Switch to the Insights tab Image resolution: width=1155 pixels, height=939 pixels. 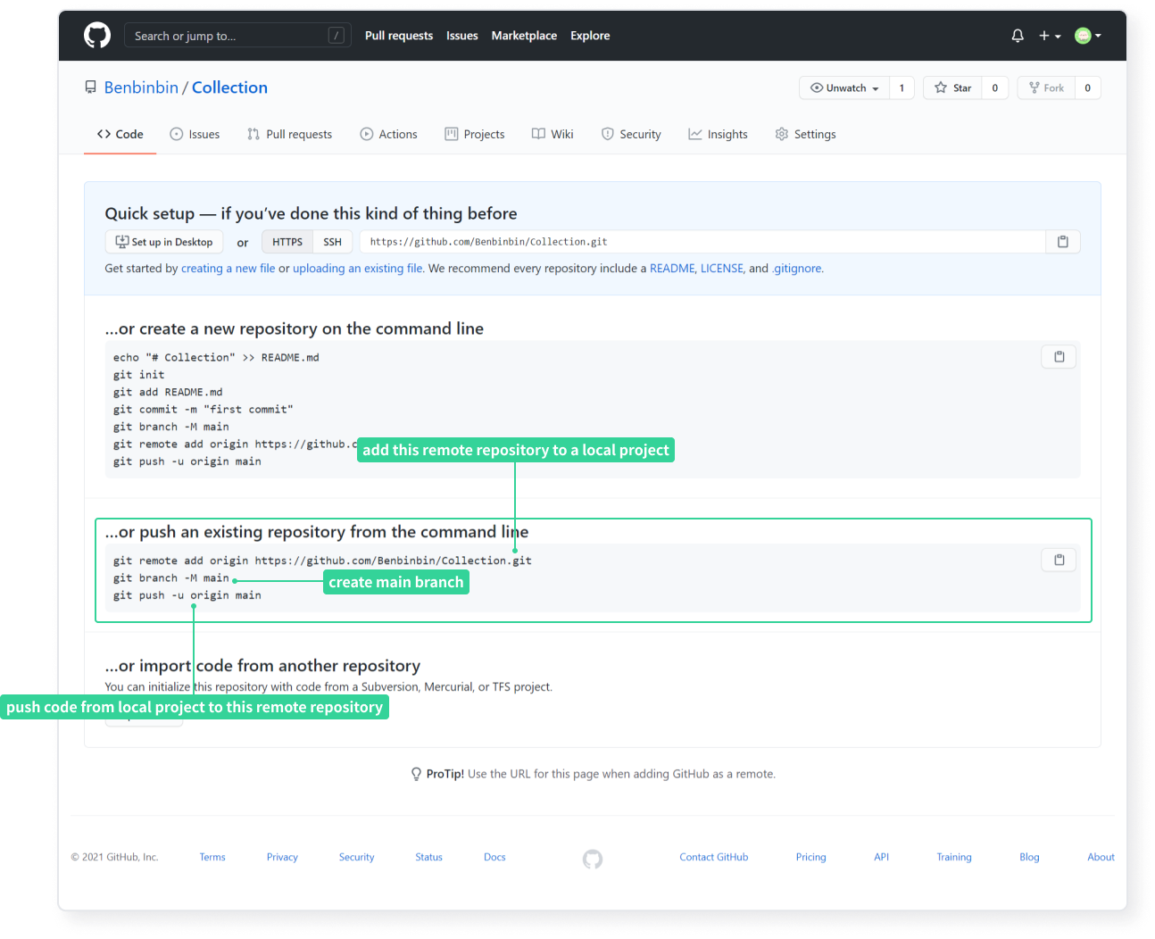click(718, 134)
